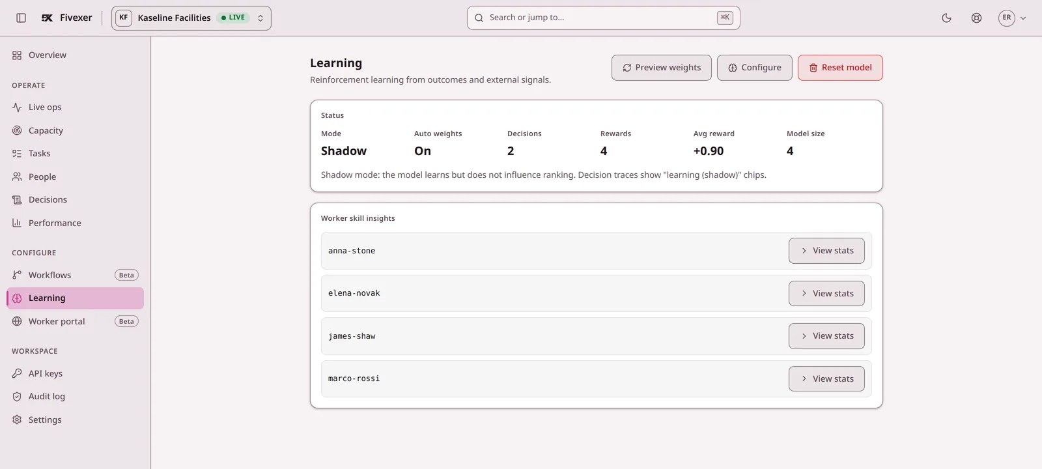
Task: Click the ⌘K shortcut badge
Action: pos(725,18)
